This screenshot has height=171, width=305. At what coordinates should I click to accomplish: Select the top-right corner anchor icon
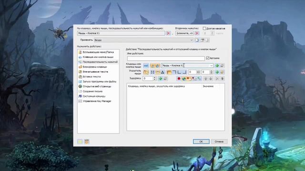(174, 72)
